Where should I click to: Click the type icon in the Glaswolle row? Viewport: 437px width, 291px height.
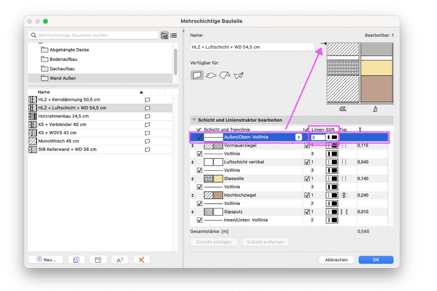tap(344, 179)
